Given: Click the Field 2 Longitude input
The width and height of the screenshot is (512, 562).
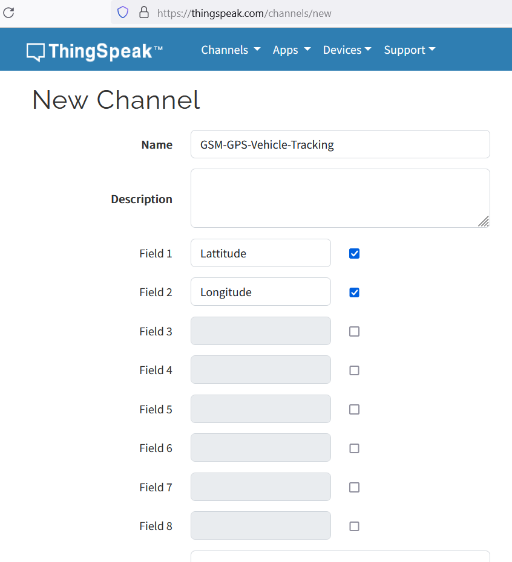Looking at the screenshot, I should [x=261, y=292].
